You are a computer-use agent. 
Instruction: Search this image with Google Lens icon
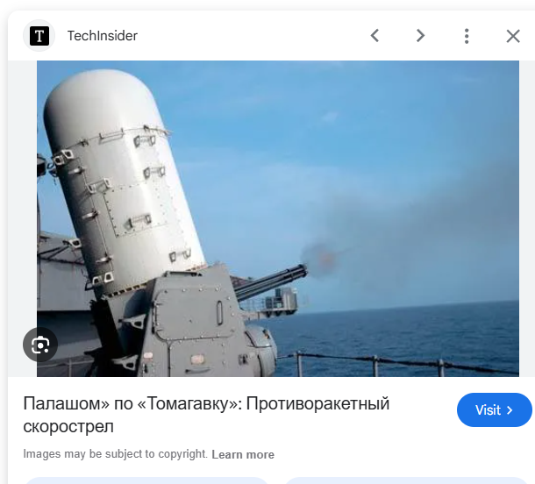point(40,345)
